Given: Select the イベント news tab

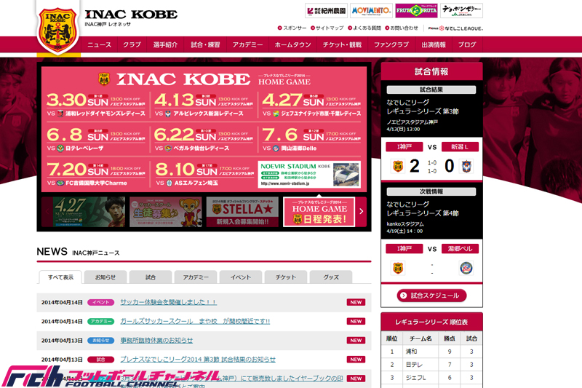Looking at the screenshot, I should (241, 277).
